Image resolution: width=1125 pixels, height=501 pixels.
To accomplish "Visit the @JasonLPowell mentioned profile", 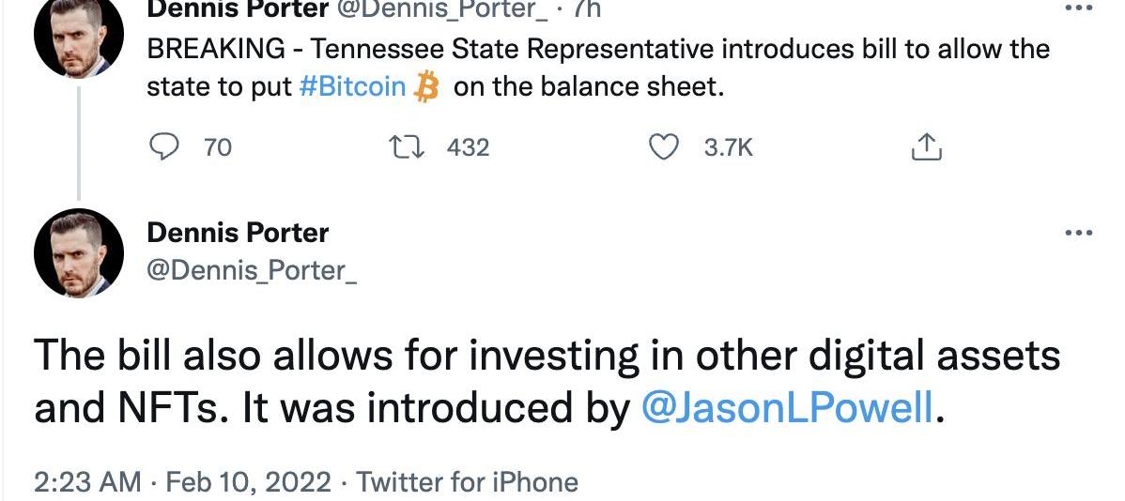I will 786,409.
